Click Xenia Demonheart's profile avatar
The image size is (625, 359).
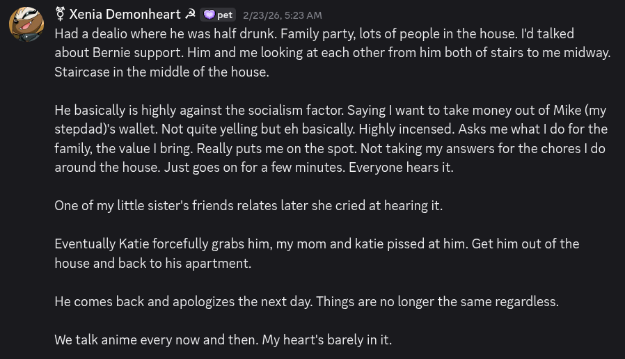tap(26, 25)
